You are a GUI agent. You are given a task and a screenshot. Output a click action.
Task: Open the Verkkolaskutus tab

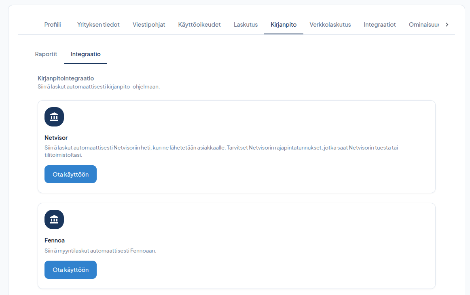coord(330,25)
